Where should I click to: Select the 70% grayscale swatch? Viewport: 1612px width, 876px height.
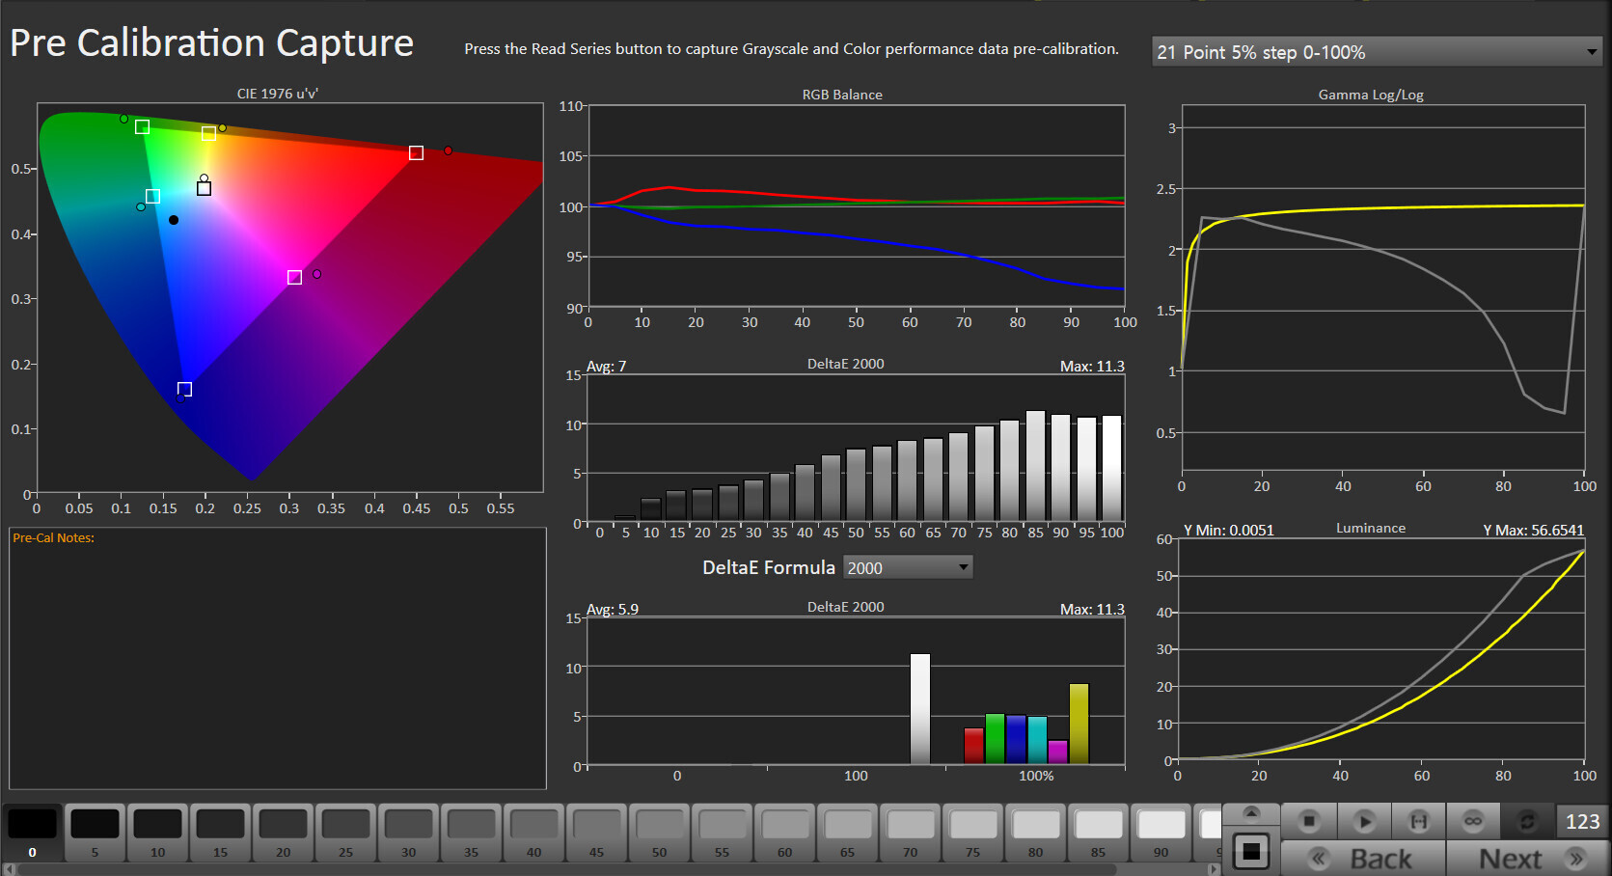click(x=910, y=832)
